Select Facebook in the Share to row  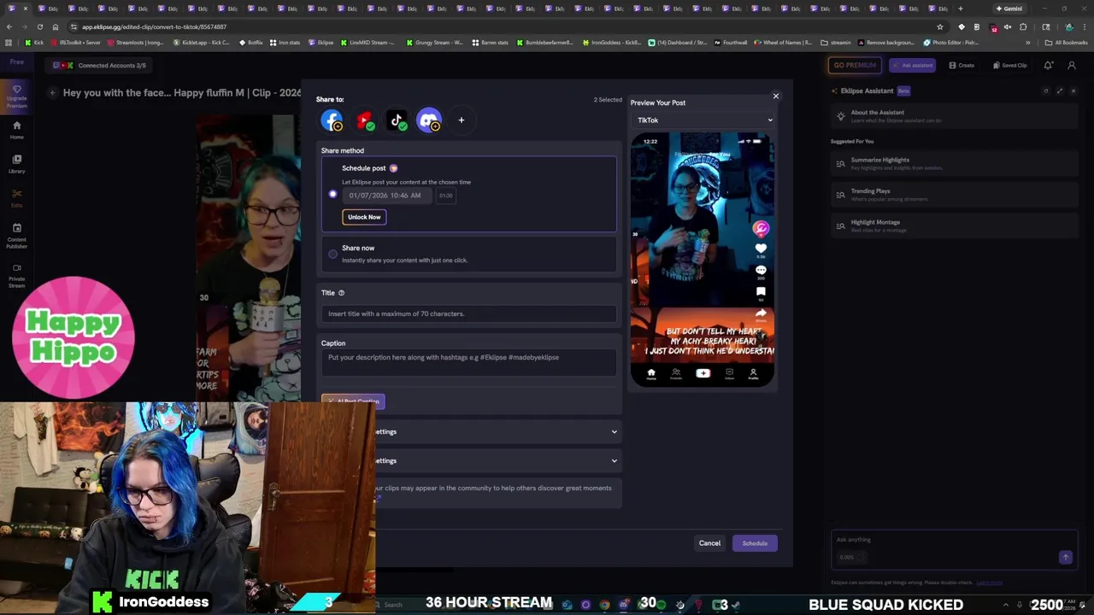[x=332, y=120]
